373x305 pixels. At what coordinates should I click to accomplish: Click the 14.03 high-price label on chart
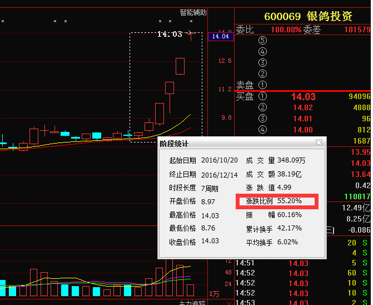(x=170, y=34)
